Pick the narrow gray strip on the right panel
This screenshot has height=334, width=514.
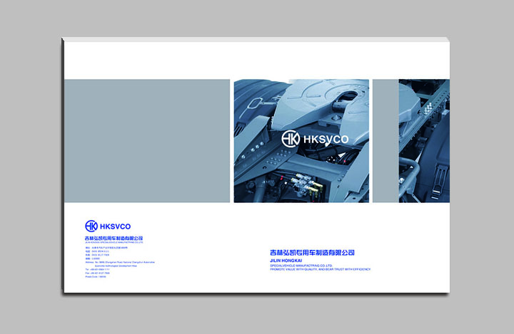(x=385, y=140)
